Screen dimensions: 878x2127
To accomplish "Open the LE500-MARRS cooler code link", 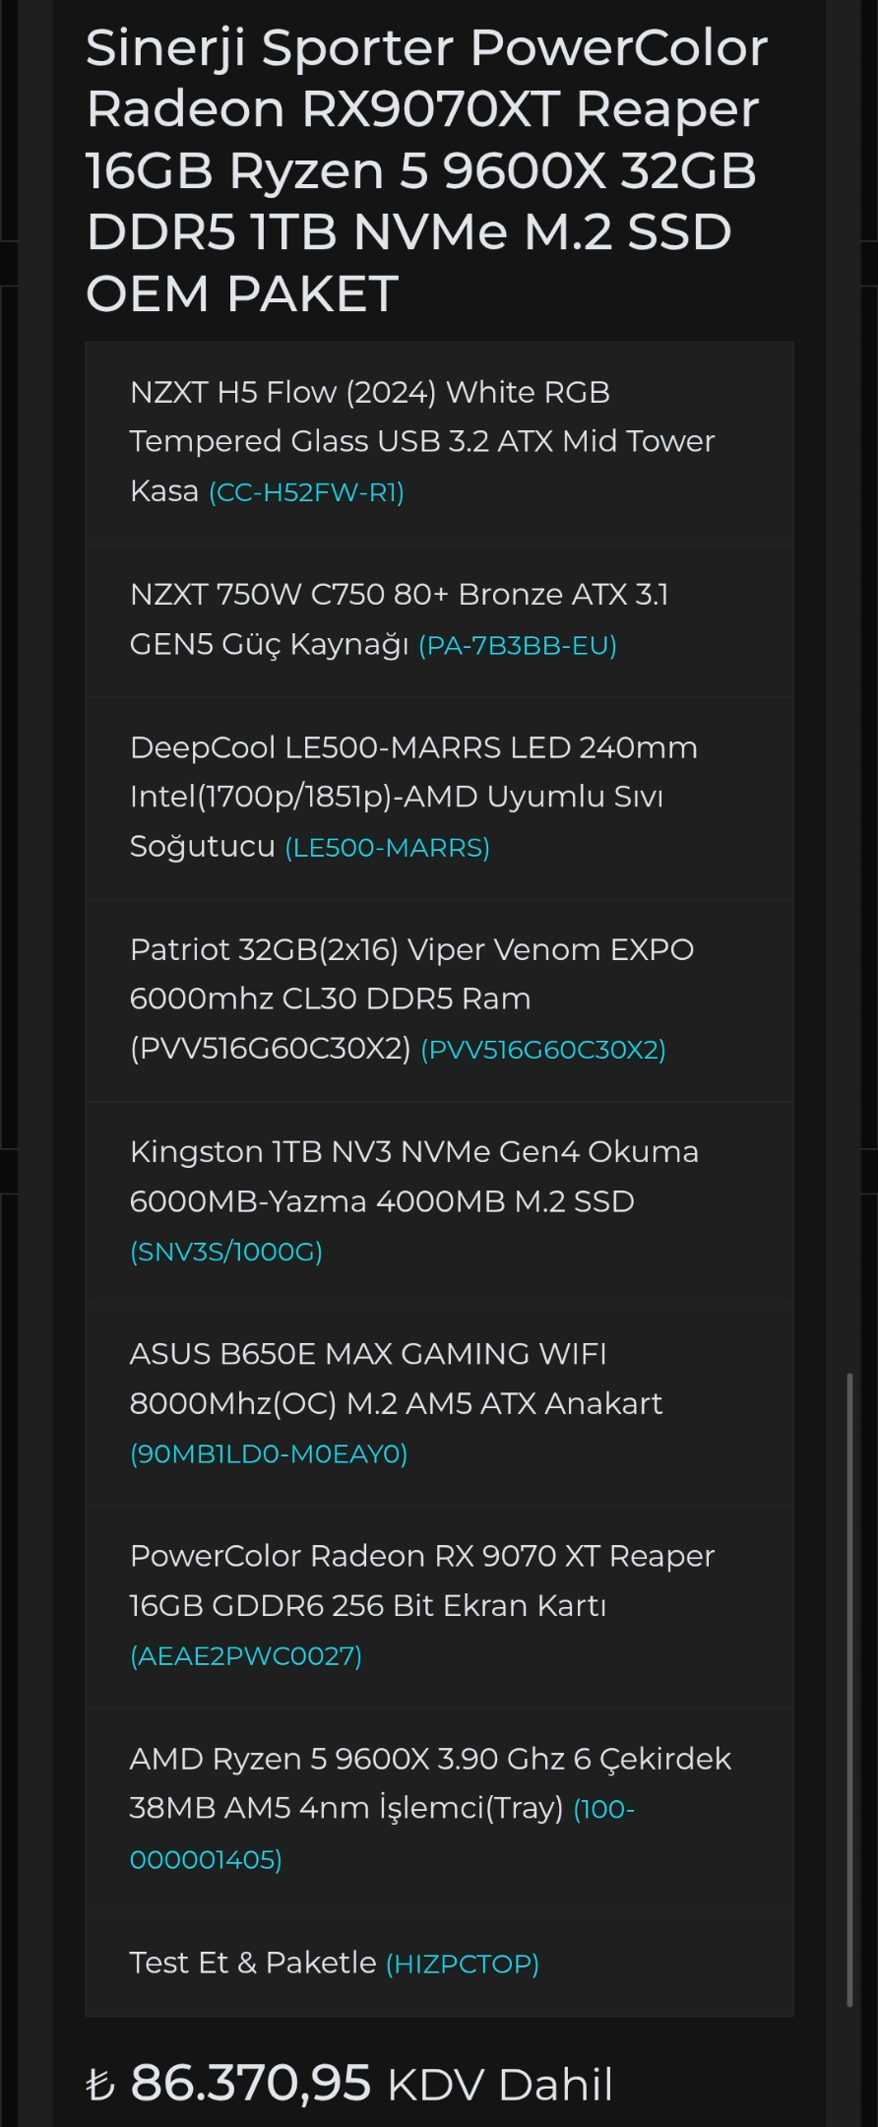I will (x=387, y=848).
